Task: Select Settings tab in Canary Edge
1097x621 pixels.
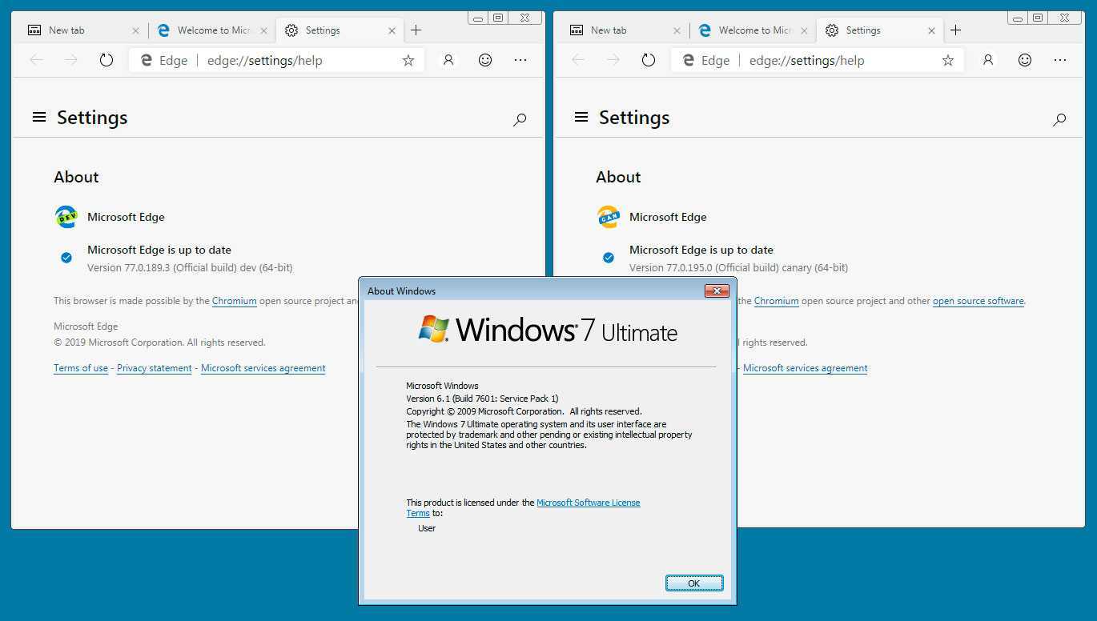Action: [879, 30]
